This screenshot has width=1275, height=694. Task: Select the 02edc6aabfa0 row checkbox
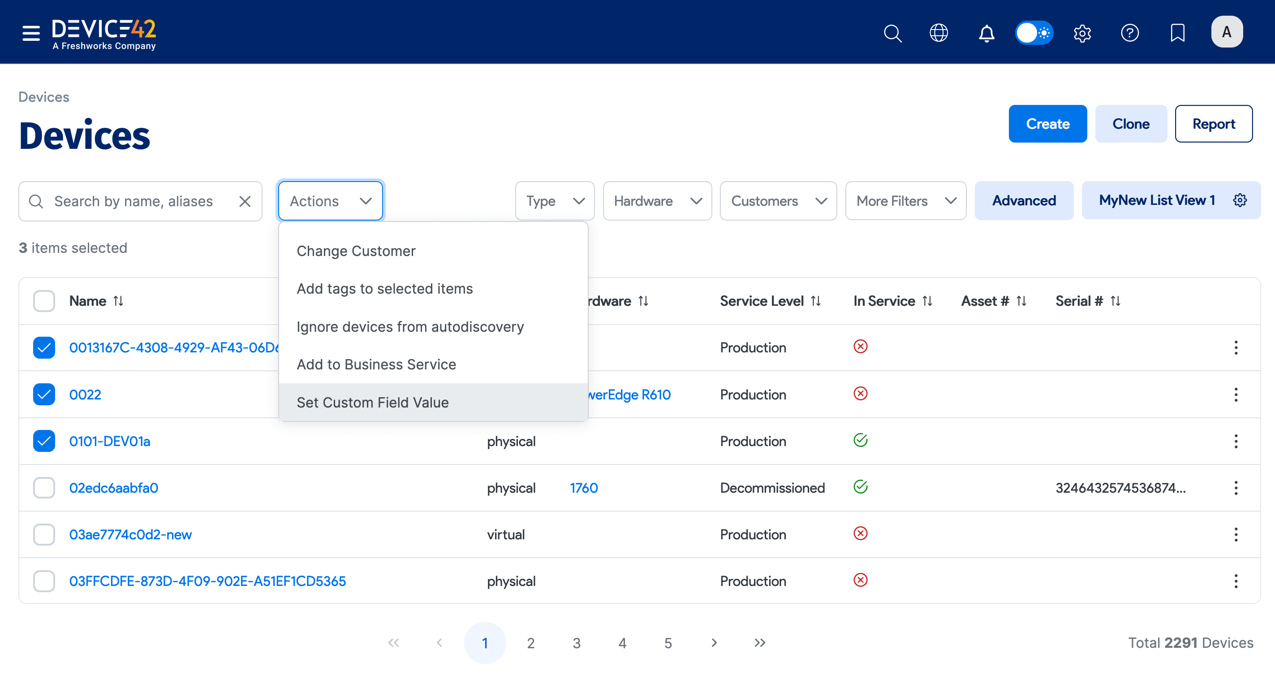(x=44, y=487)
